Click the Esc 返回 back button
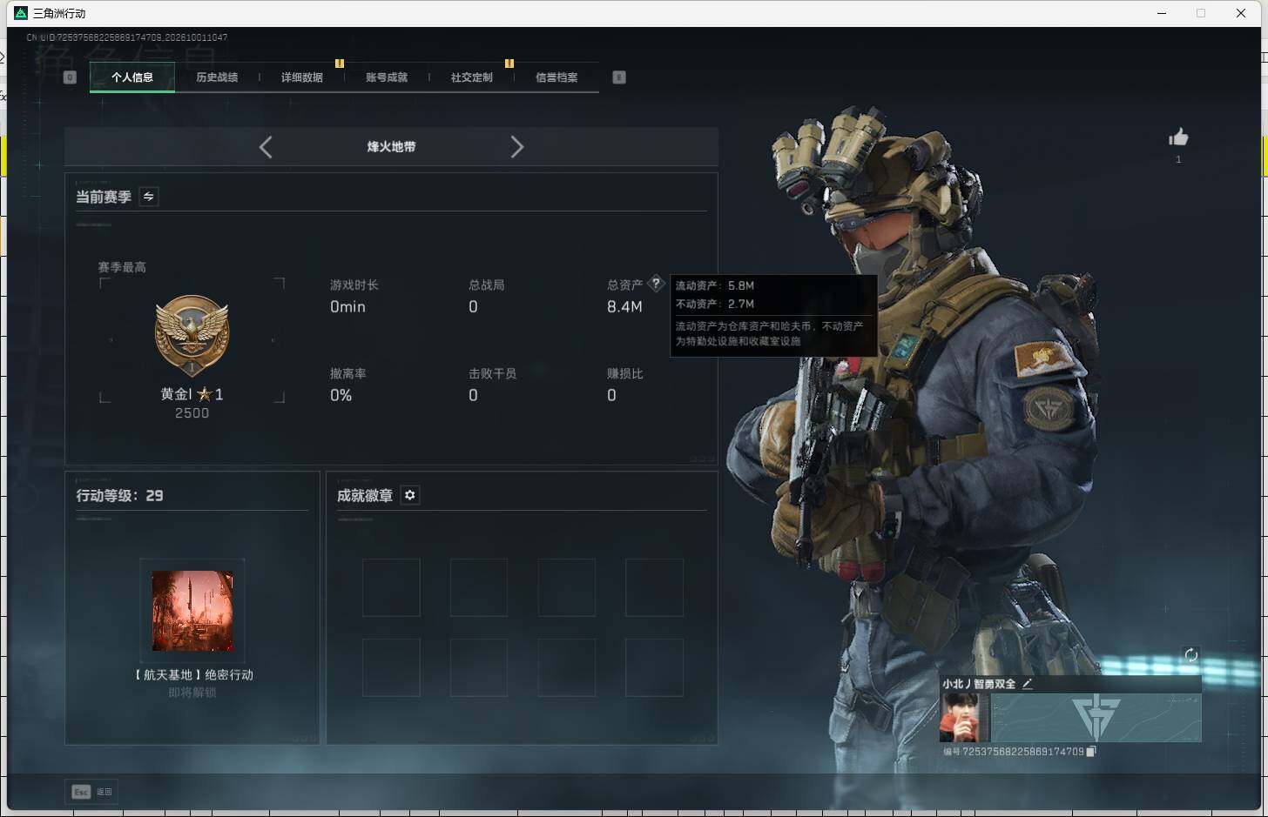The image size is (1268, 817). (92, 792)
